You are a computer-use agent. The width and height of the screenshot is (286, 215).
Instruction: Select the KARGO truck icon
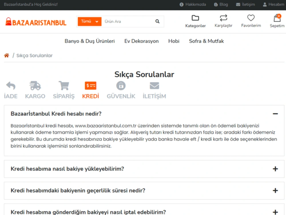click(x=35, y=86)
